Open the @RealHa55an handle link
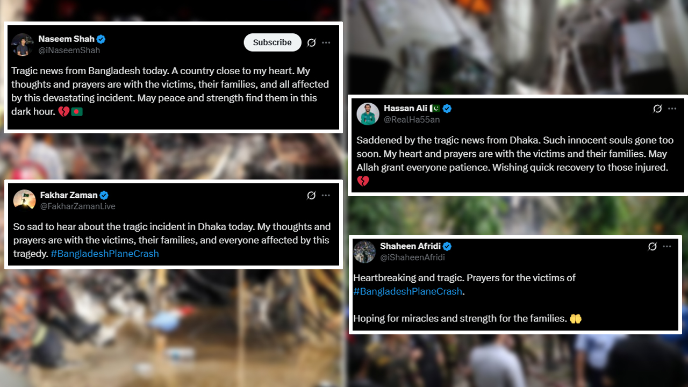Screen dimensions: 688x387 (x=412, y=120)
